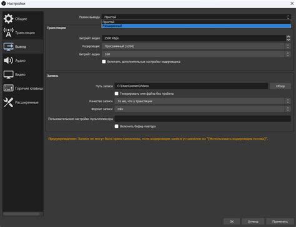Switch to the Общие settings tab
The width and height of the screenshot is (296, 227).
click(23, 19)
